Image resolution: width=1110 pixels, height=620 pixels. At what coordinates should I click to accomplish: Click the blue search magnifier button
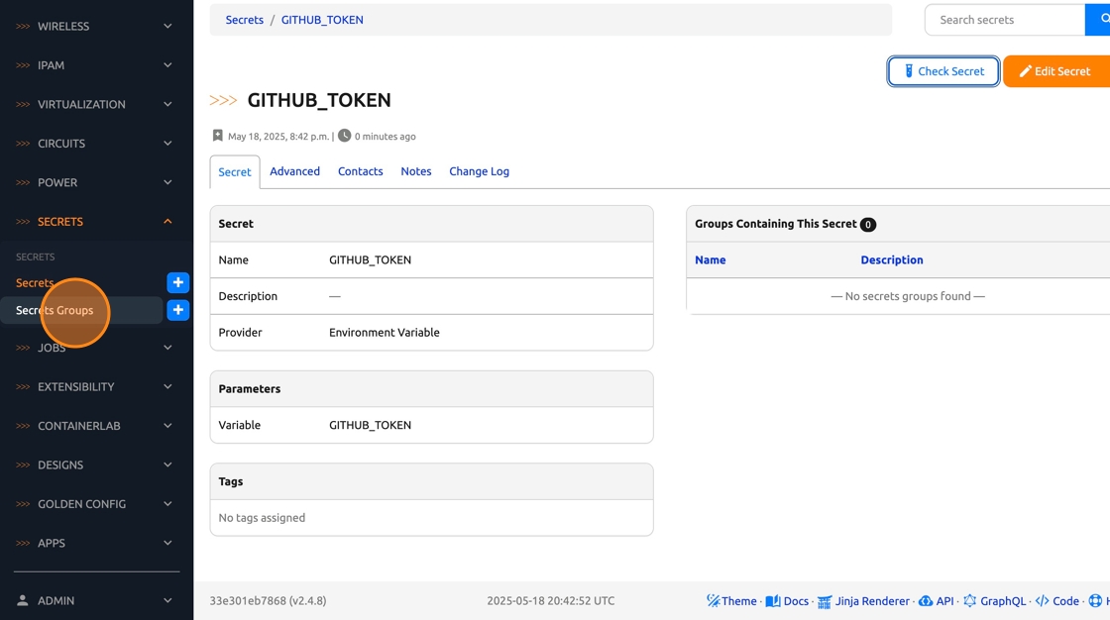pos(1101,20)
